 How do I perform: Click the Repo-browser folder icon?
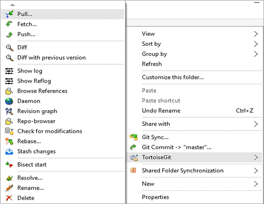coord(9,121)
